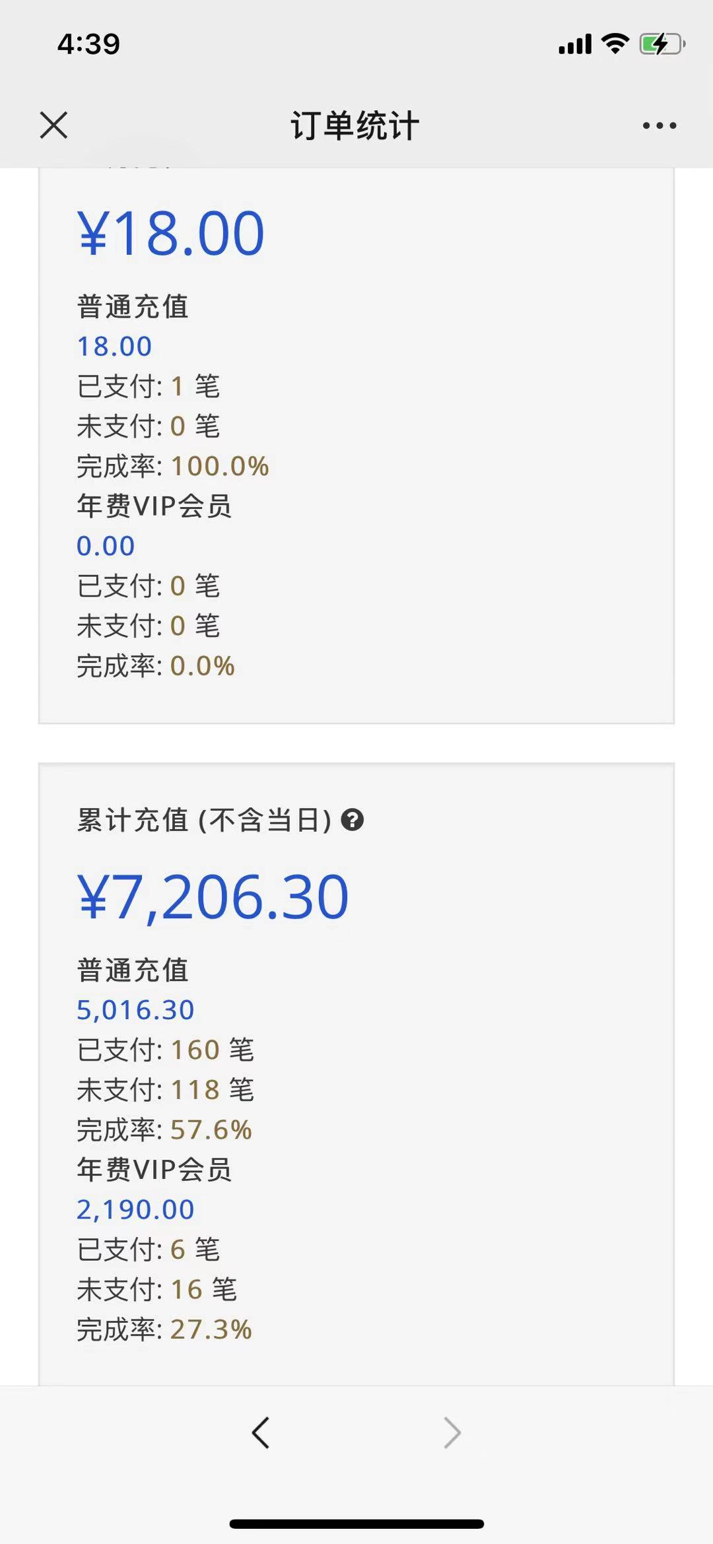Tap the 累计充值 (不含当日) heading

[204, 821]
